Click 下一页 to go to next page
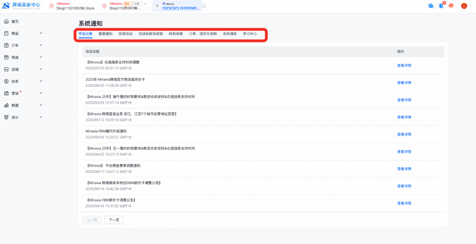476x244 pixels. (113, 219)
